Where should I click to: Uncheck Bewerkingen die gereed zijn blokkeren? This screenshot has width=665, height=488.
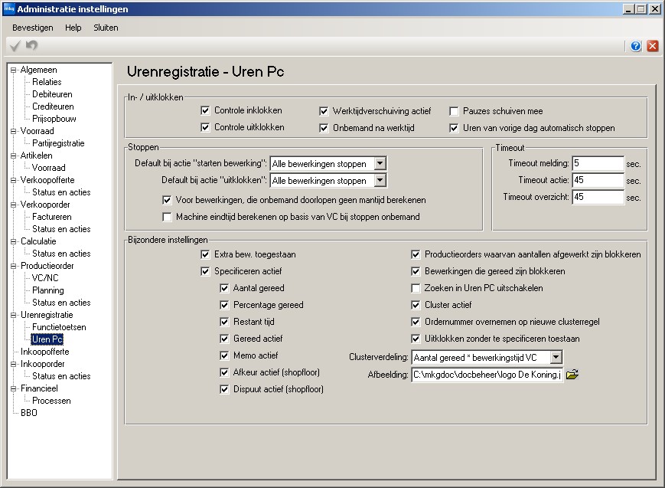(416, 271)
